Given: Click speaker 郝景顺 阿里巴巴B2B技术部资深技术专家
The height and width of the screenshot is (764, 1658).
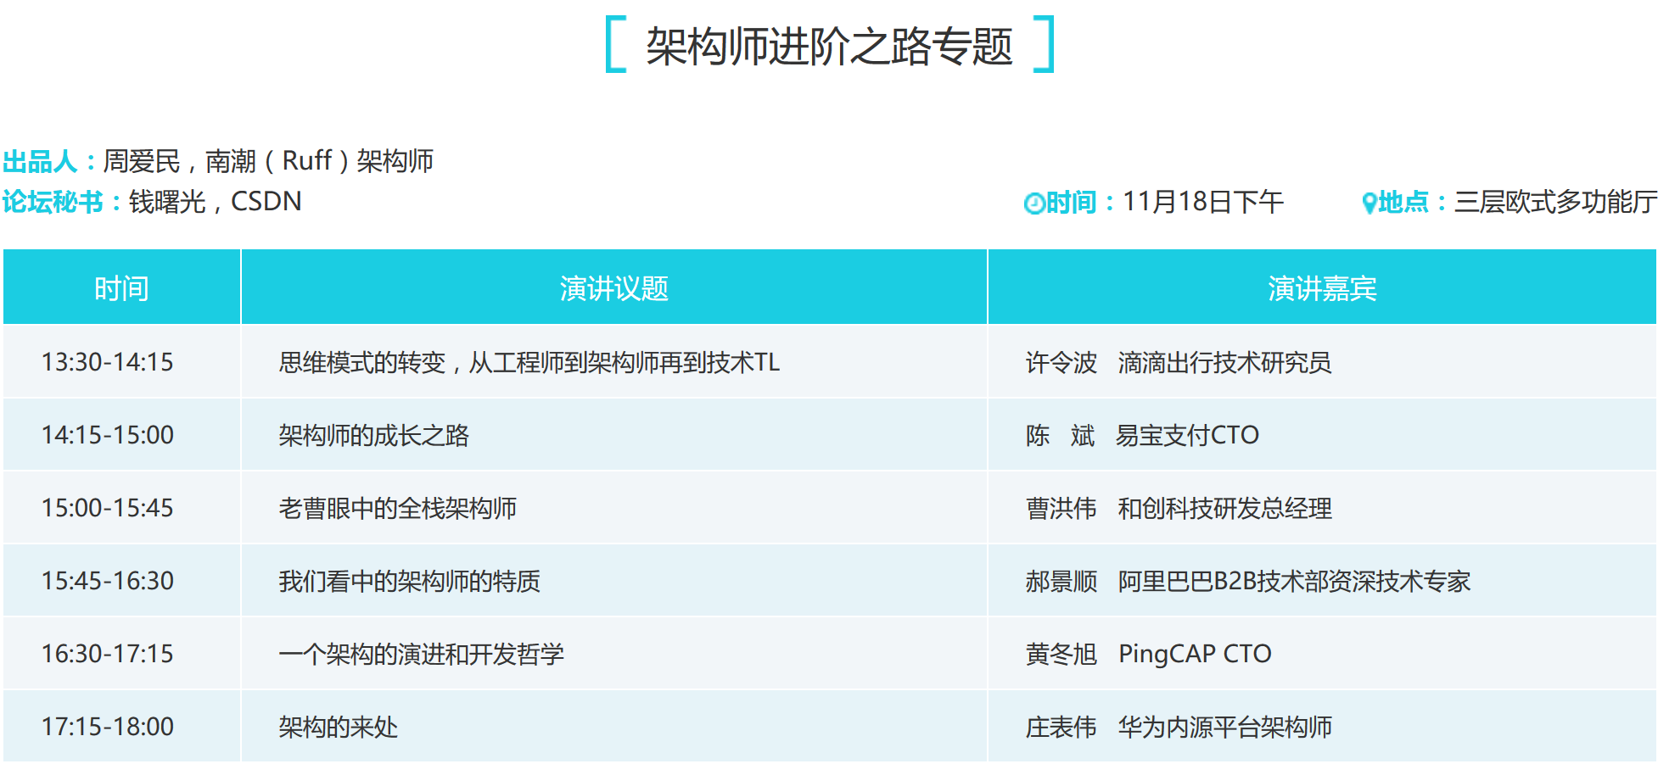Looking at the screenshot, I should [x=1248, y=581].
